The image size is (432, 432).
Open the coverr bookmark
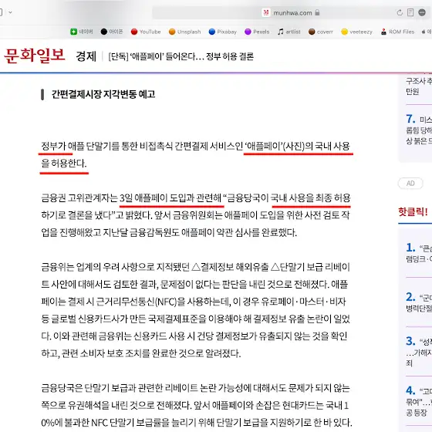point(321,32)
